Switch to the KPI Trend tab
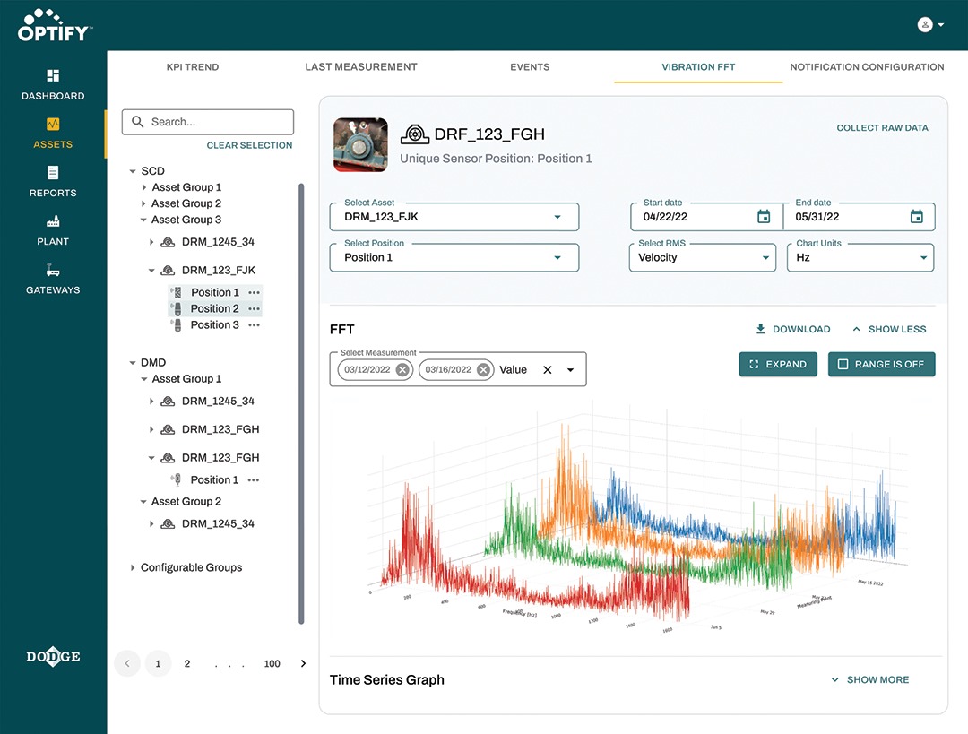The height and width of the screenshot is (734, 968). (x=192, y=67)
